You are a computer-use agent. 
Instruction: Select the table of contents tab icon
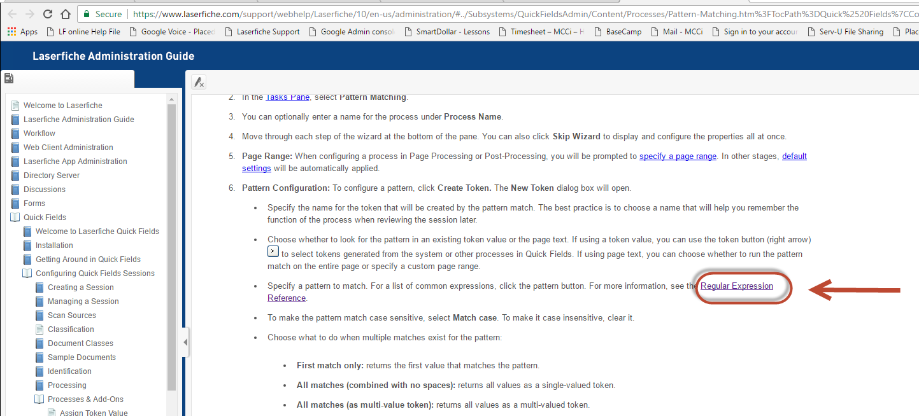(9, 78)
